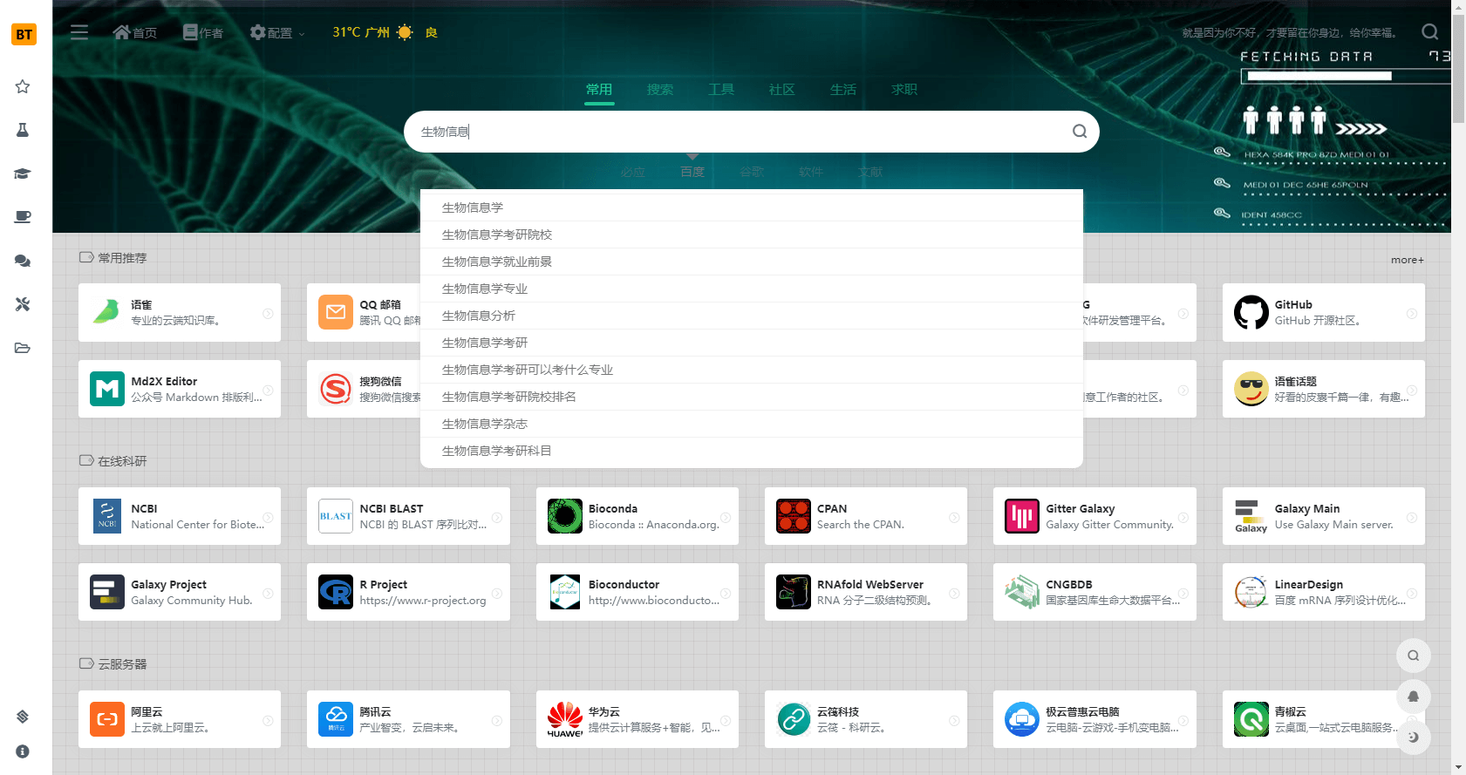Open the Bioconda card
The height and width of the screenshot is (775, 1466).
click(638, 516)
